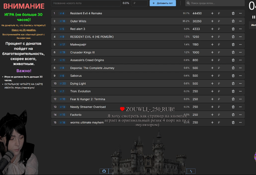Click plus on RESIDENT EVIL 4 (НЕ РЕМЕЙК)
The image size is (256, 175).
[x=212, y=37]
